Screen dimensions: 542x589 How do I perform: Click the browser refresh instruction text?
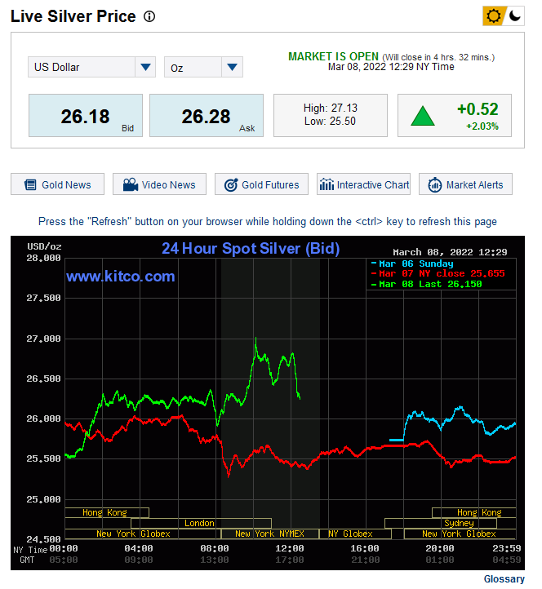(x=268, y=221)
